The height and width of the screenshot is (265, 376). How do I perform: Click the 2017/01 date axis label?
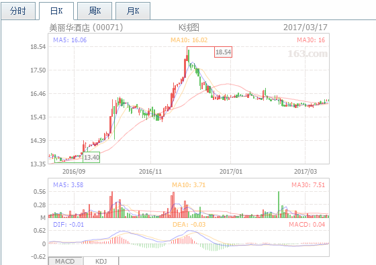pyautogui.click(x=231, y=172)
